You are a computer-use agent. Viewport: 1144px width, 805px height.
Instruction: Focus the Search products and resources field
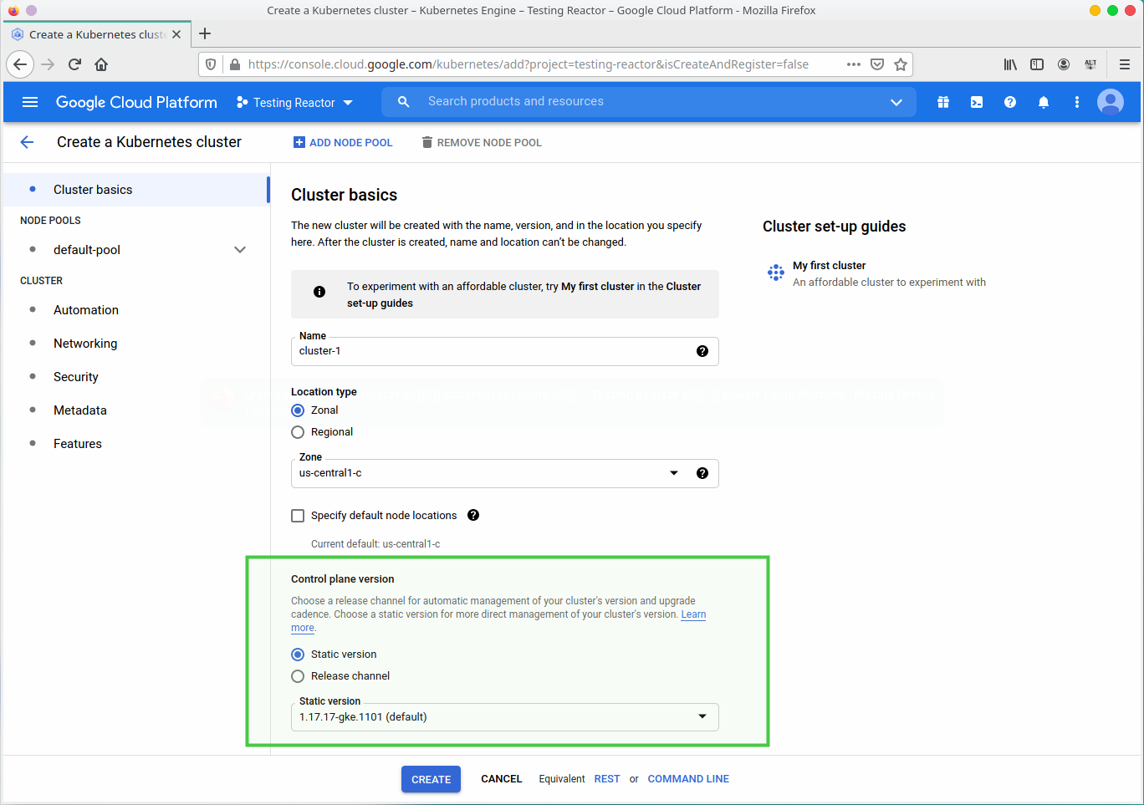click(x=649, y=101)
